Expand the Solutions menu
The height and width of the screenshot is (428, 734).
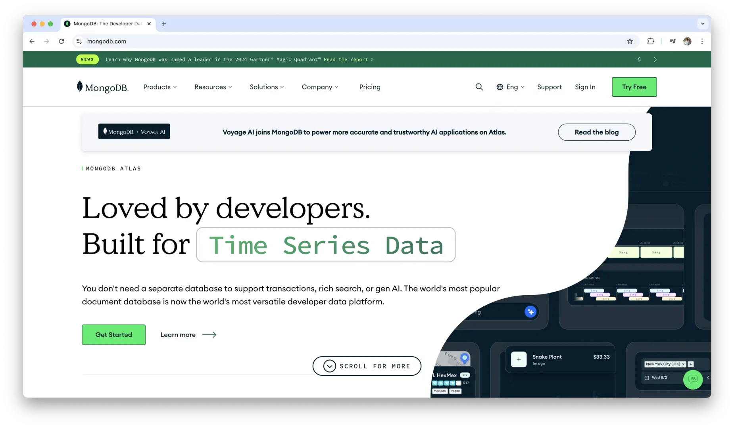(267, 87)
